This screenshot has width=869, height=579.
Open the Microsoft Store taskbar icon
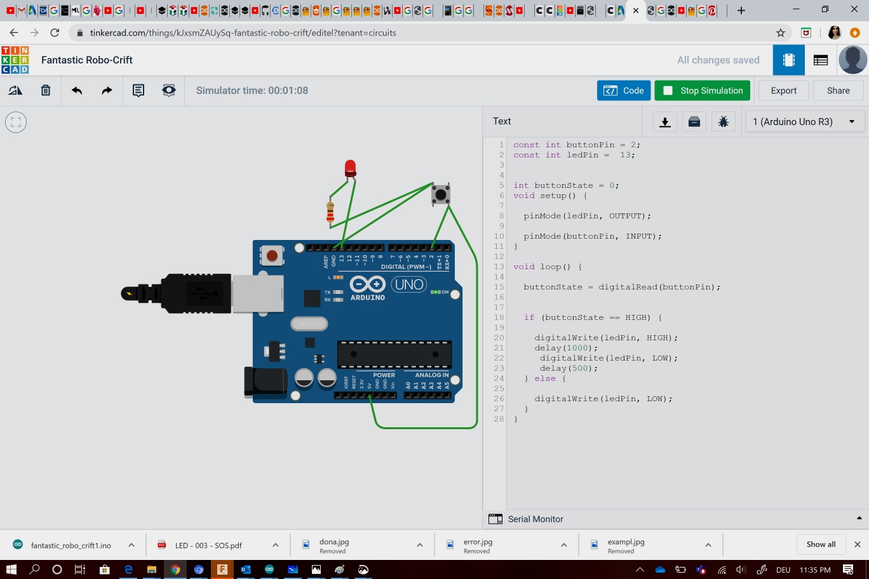(x=105, y=569)
